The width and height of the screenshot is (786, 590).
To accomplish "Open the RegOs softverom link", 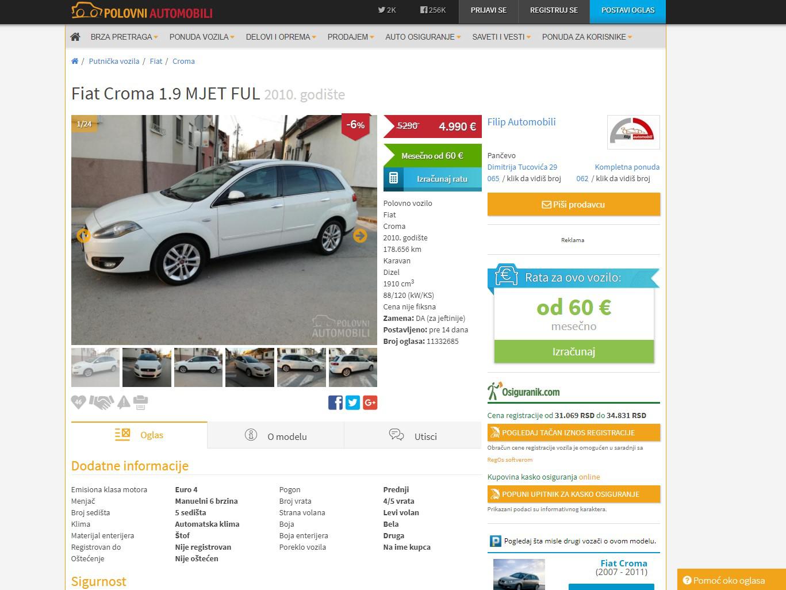I will point(510,459).
